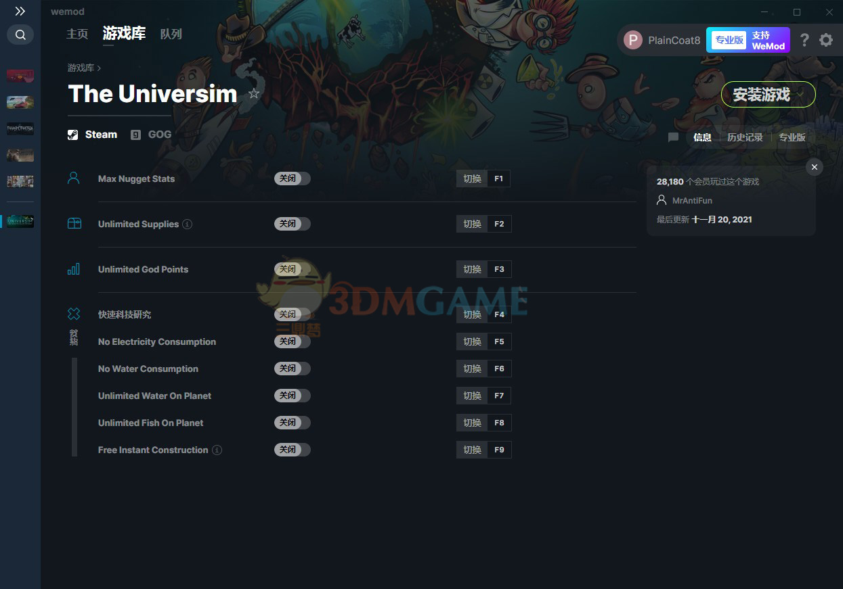Open the PlainCoat8 user profile
This screenshot has width=843, height=589.
[x=662, y=40]
